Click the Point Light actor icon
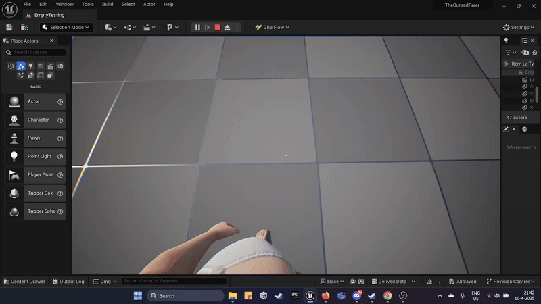The width and height of the screenshot is (541, 304). [14, 156]
